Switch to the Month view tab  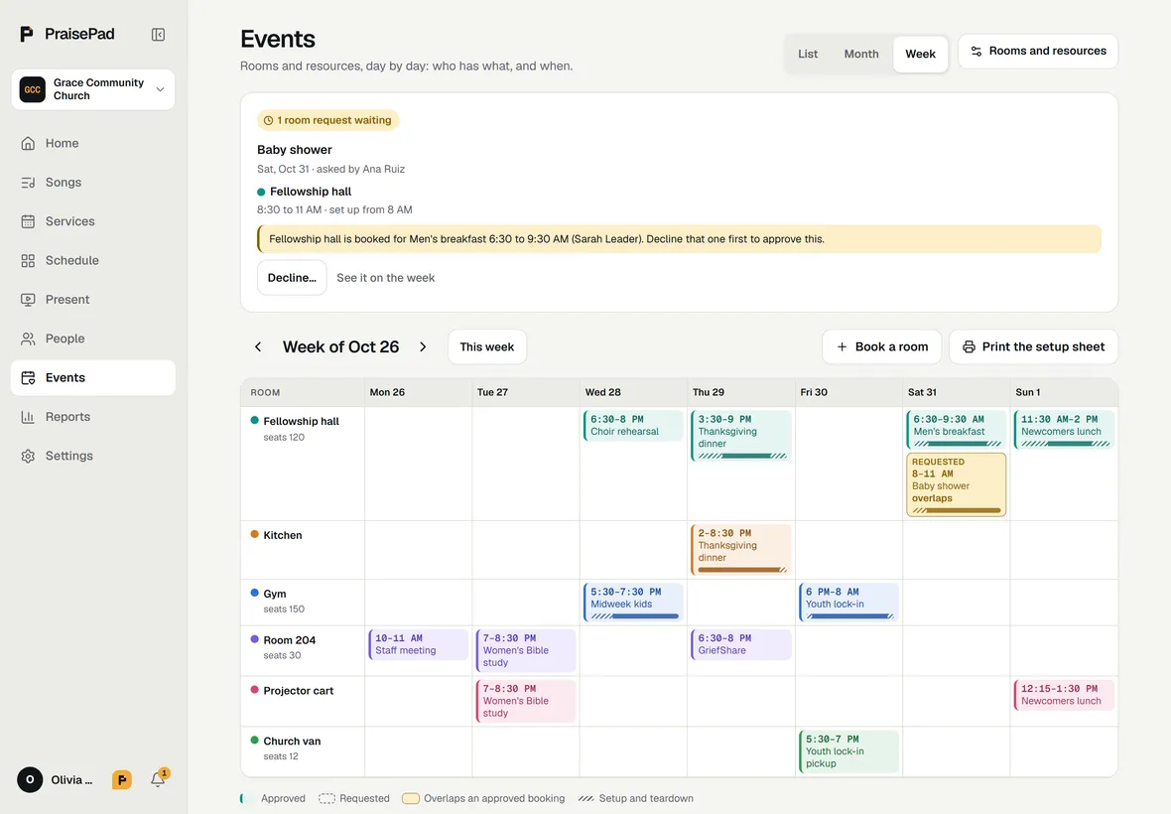click(x=861, y=54)
